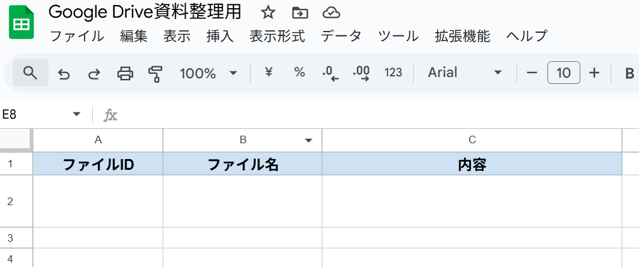
Task: Increase decimal places
Action: click(361, 73)
